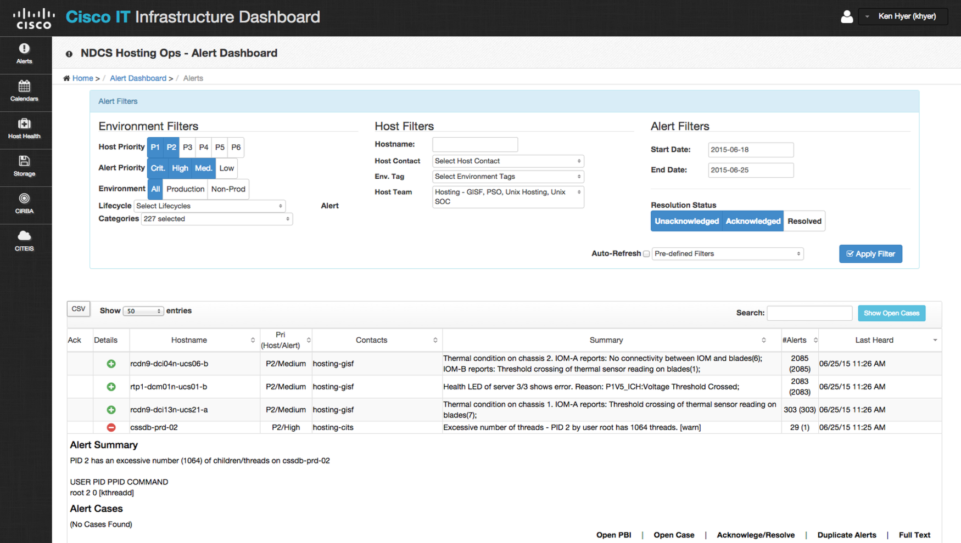
Task: Open Host Health in sidebar
Action: tap(24, 129)
